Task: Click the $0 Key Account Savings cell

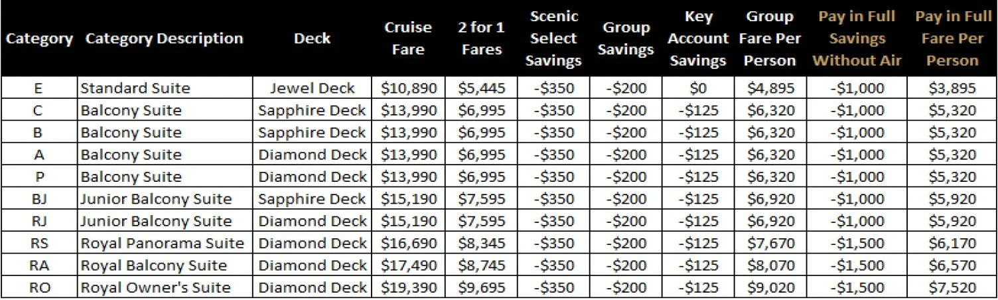Action: [697, 88]
